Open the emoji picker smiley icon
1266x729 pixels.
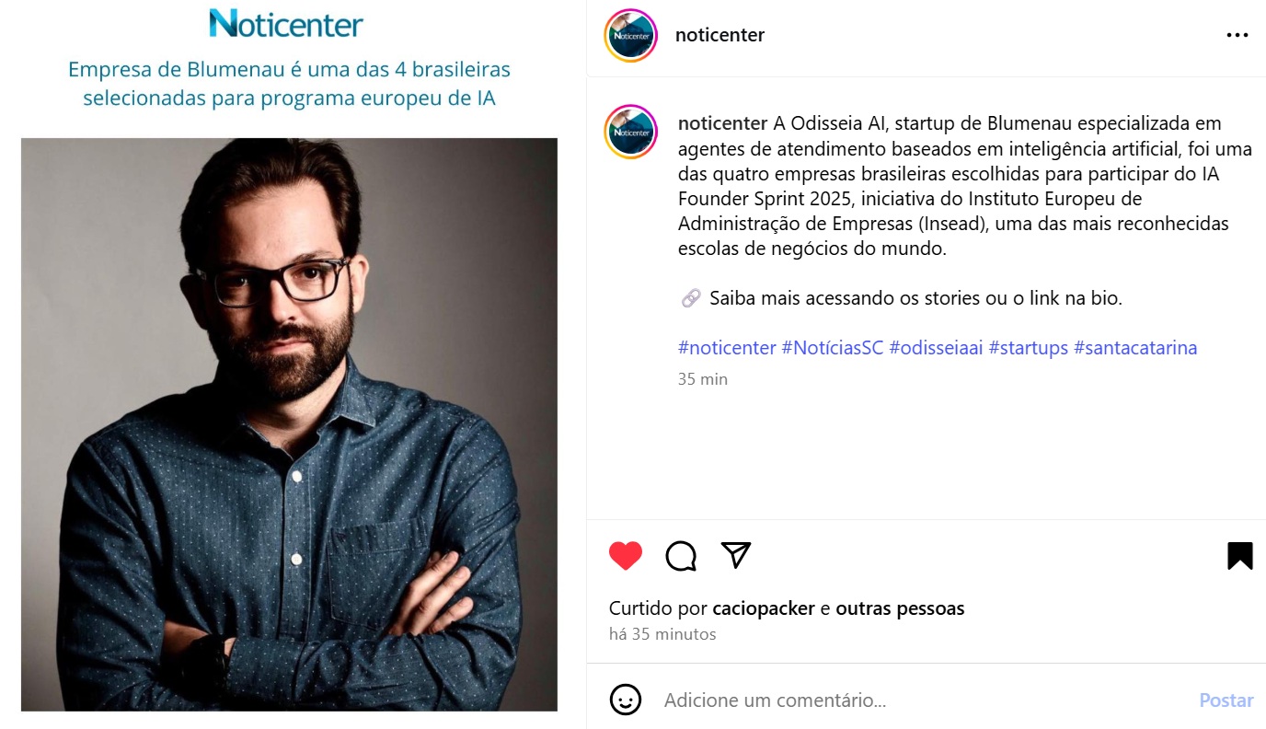click(x=626, y=700)
